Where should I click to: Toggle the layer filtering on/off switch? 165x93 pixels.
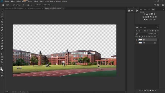click(158, 30)
